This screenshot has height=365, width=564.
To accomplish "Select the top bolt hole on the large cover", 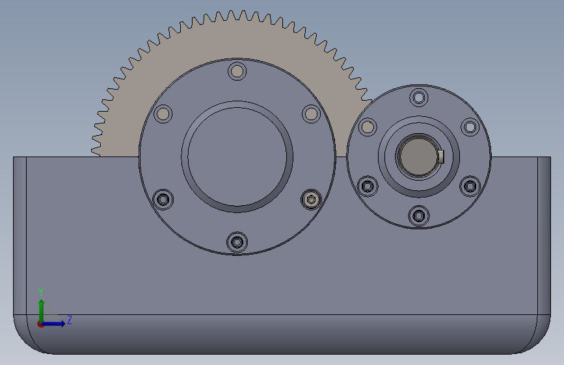I will [237, 71].
